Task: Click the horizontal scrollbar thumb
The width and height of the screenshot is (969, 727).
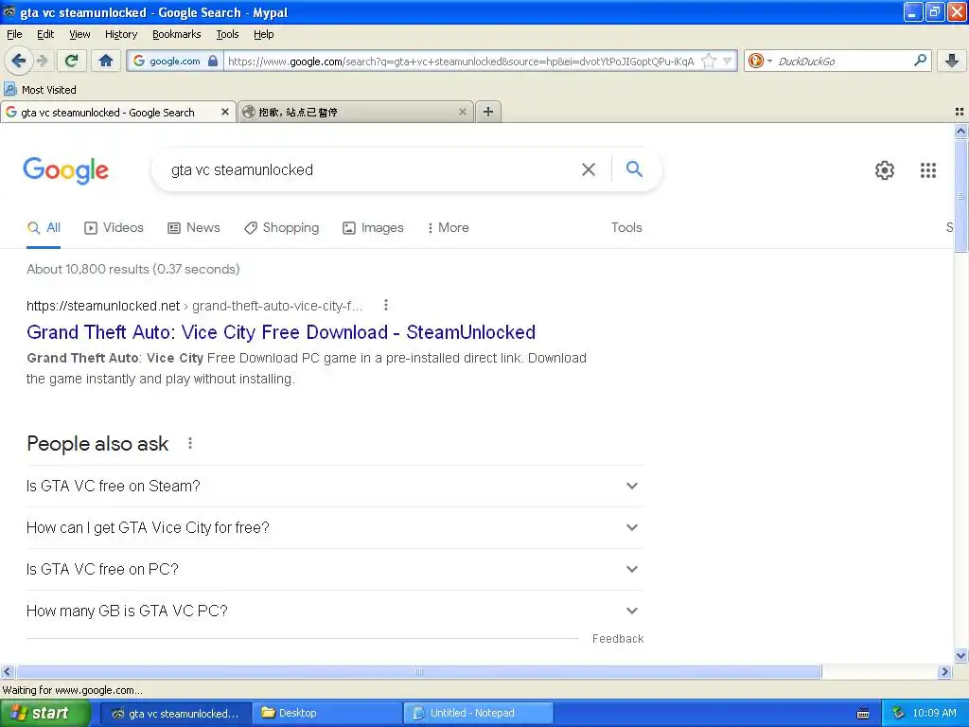Action: coord(418,671)
